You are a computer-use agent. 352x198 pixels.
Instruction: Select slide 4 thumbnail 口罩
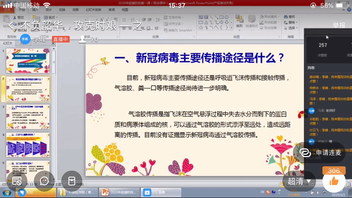[28, 145]
